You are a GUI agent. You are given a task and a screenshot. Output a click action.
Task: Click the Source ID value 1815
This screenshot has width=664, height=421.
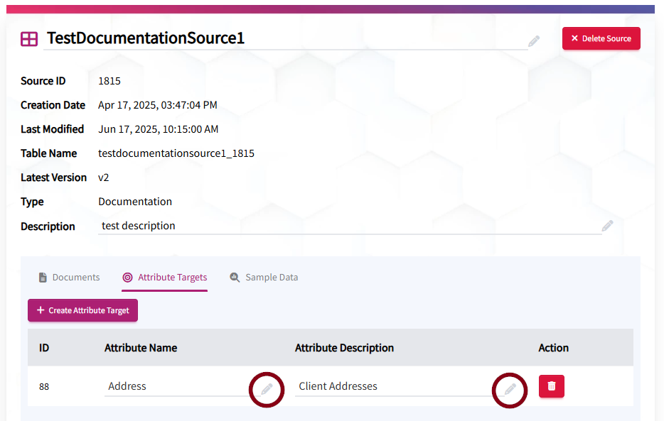coord(109,81)
